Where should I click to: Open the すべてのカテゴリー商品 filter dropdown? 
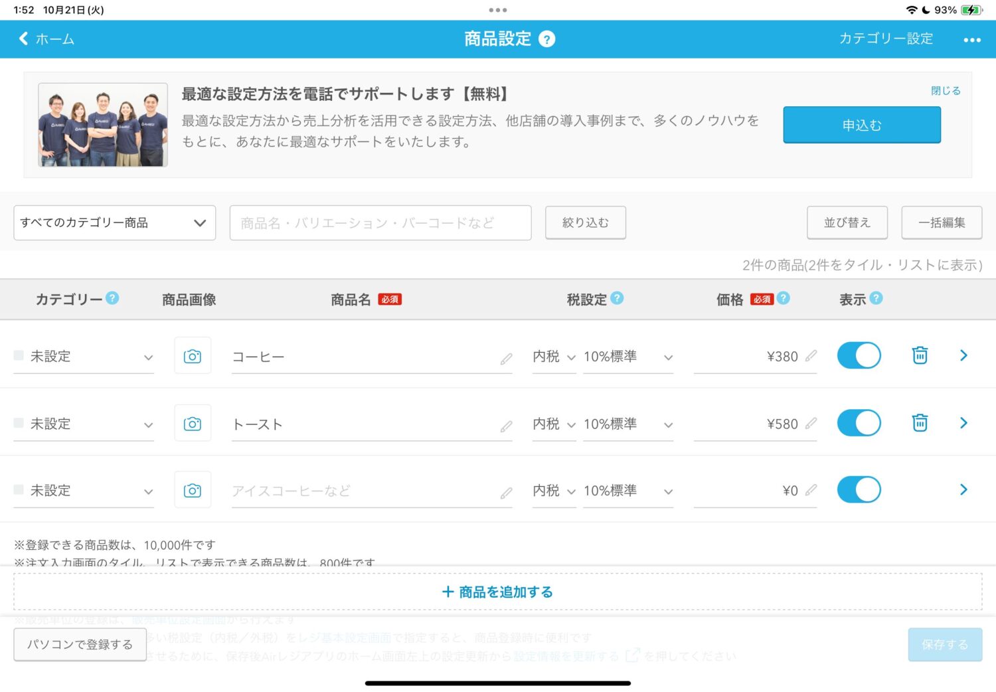114,222
